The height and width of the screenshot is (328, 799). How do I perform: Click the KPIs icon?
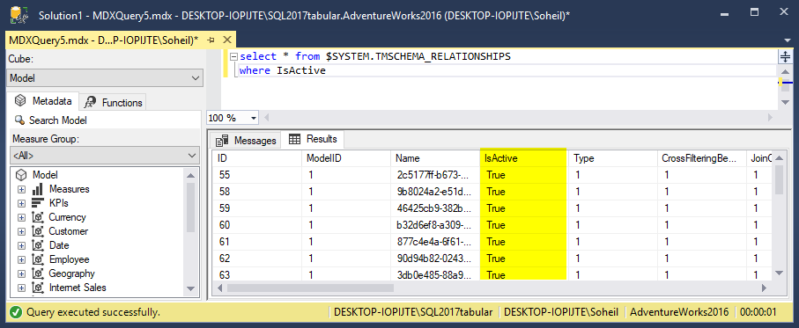point(37,203)
